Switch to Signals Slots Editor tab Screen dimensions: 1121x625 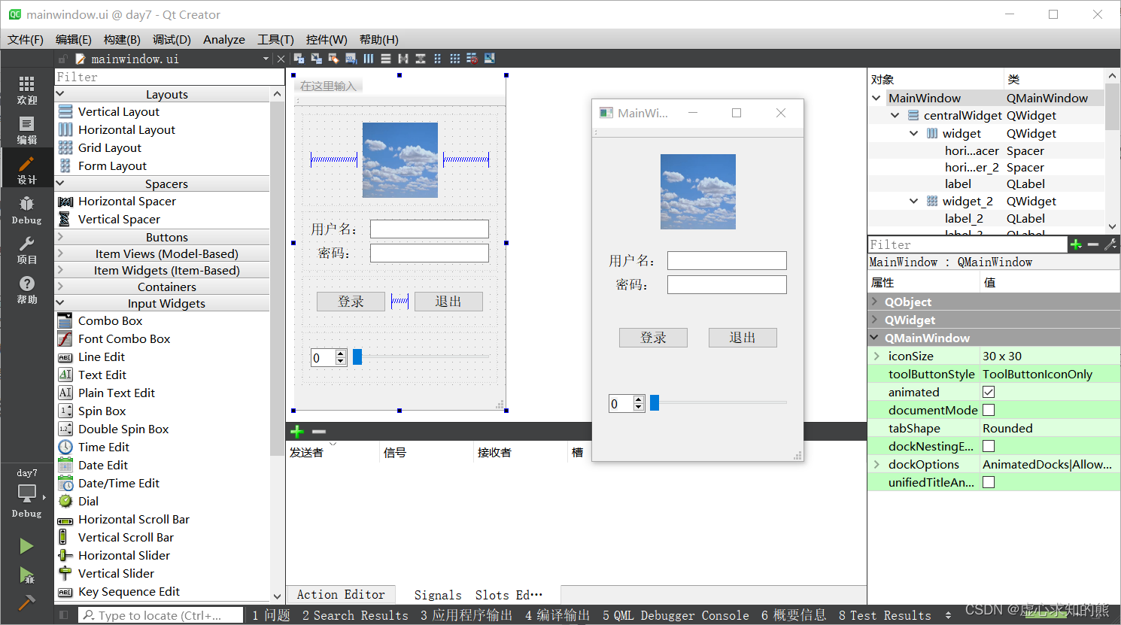(x=478, y=595)
